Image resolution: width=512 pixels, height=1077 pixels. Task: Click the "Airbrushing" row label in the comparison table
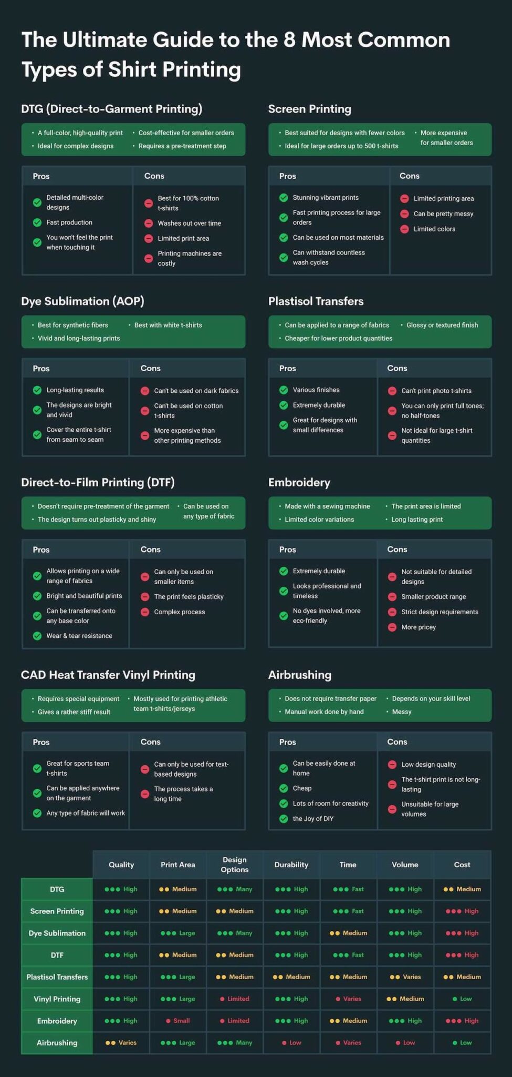click(x=57, y=1042)
